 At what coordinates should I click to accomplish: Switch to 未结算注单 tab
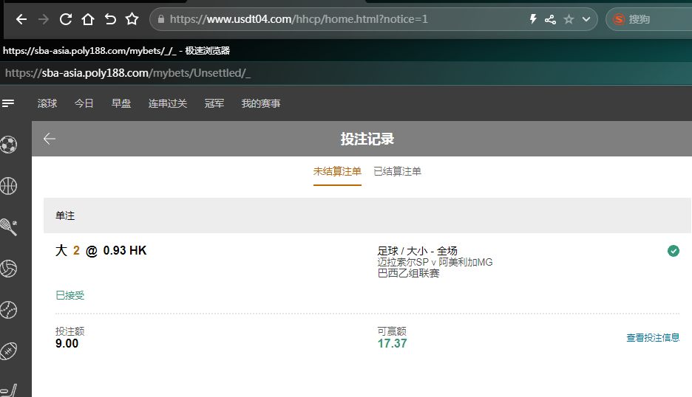337,171
